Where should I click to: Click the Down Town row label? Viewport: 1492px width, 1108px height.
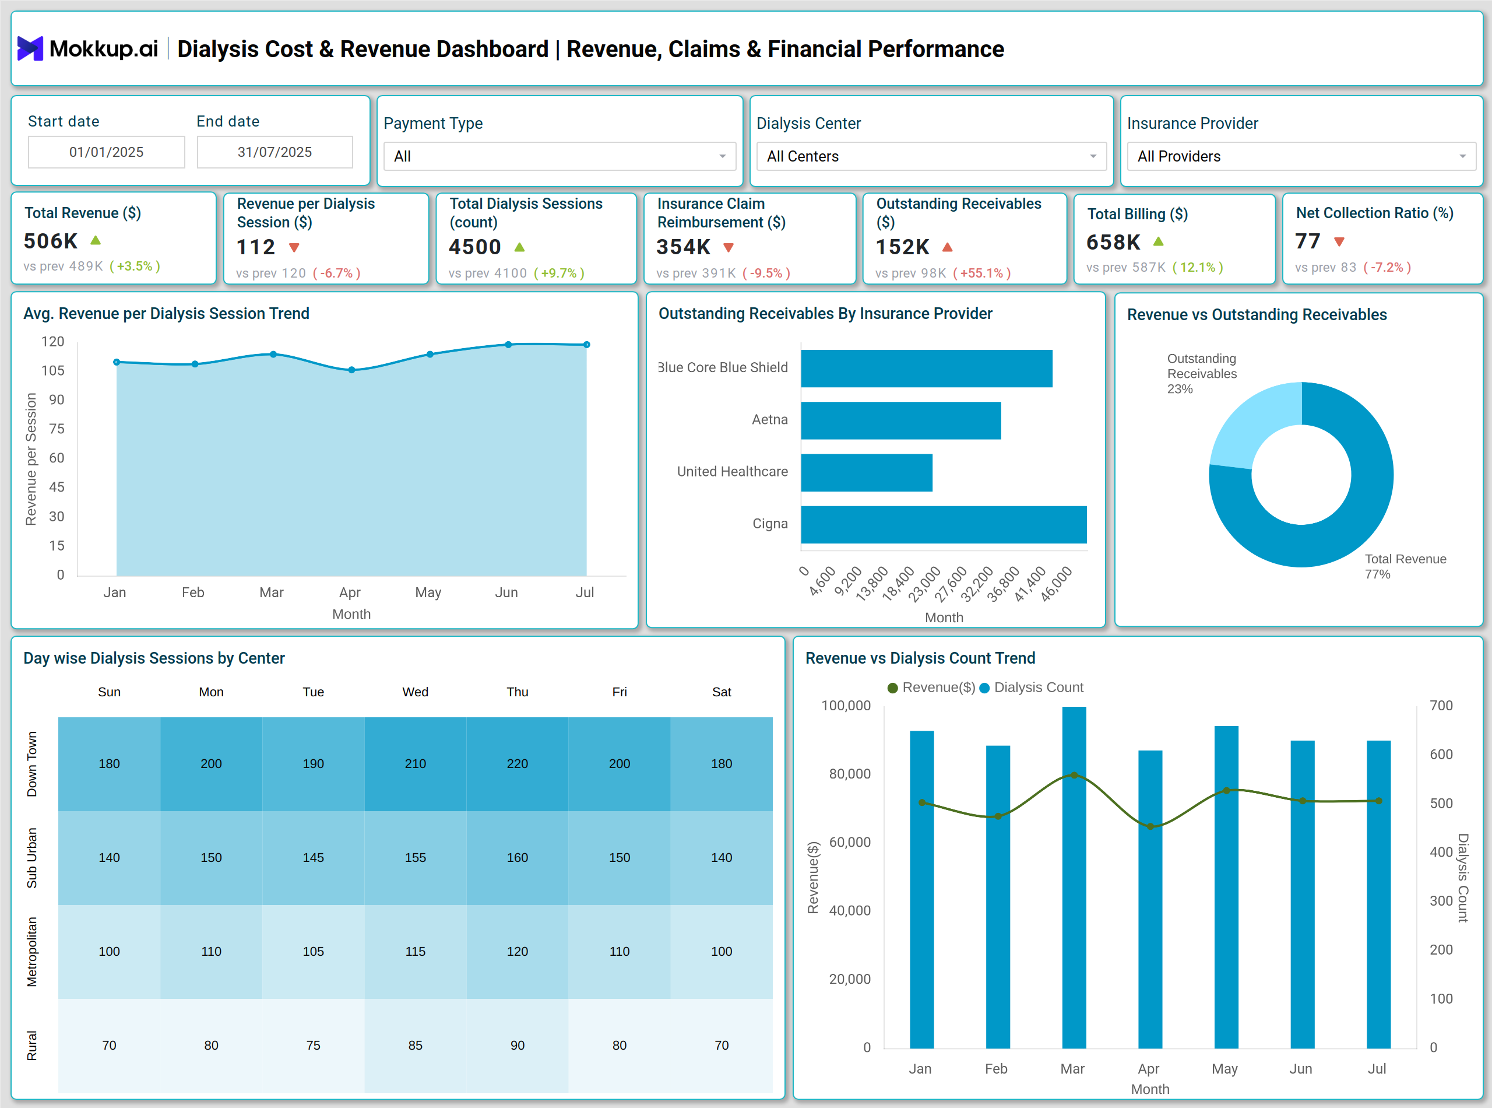point(31,764)
